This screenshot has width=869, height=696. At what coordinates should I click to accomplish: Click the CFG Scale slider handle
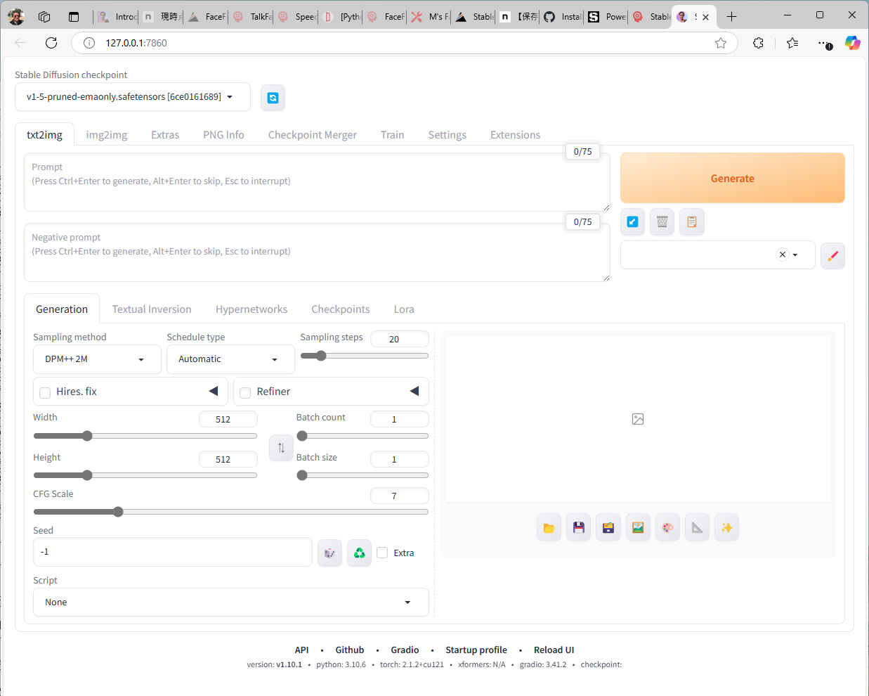[118, 512]
